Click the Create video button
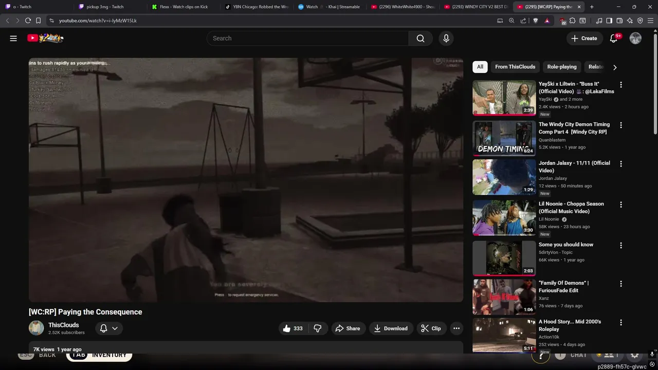 584,39
